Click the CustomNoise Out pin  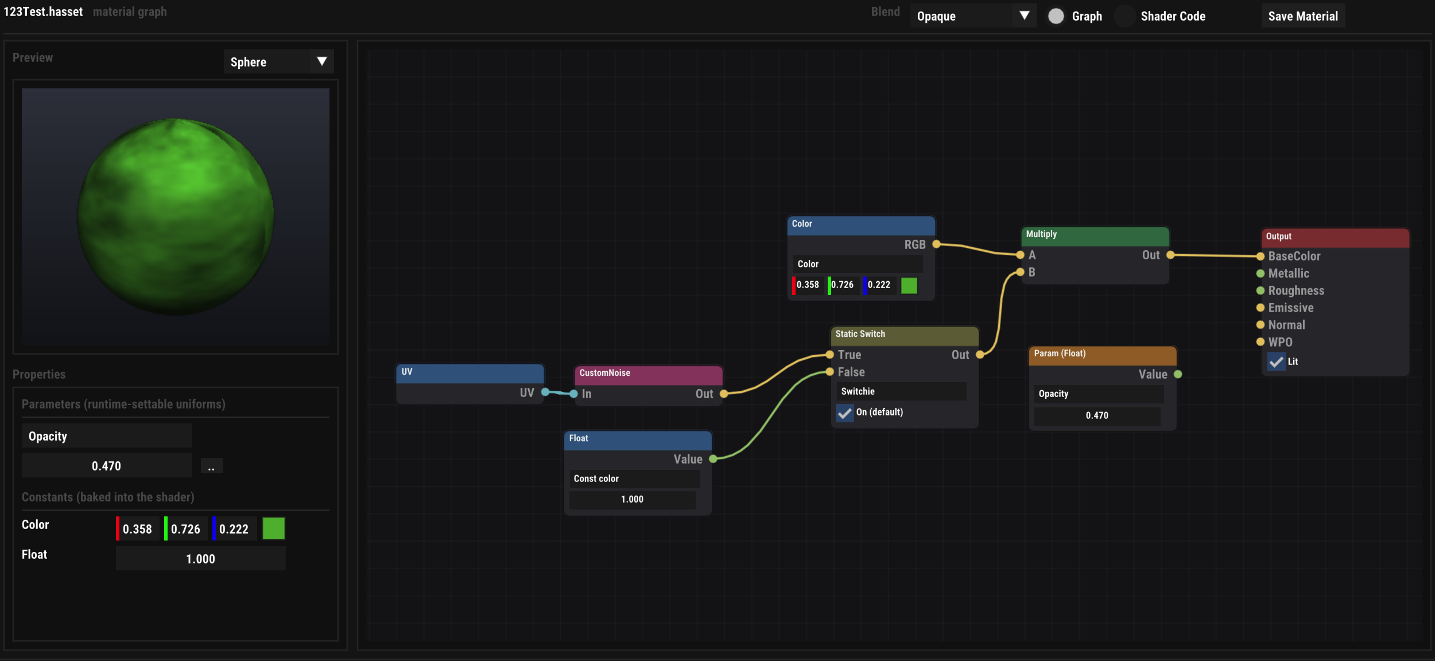(x=724, y=394)
